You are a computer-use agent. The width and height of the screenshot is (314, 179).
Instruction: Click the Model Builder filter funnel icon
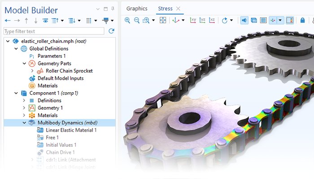105,21
